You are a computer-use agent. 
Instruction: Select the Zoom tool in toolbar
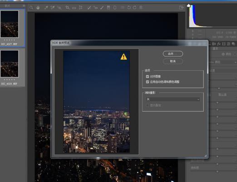[31, 8]
